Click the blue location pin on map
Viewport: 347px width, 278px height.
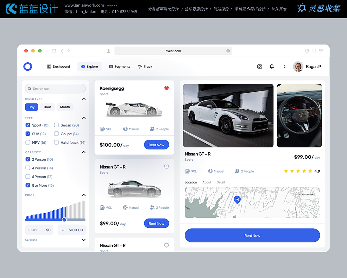click(x=237, y=199)
